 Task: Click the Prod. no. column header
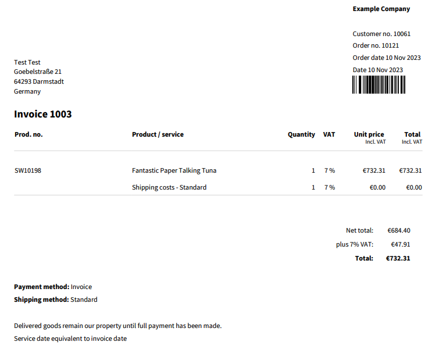[x=28, y=134]
